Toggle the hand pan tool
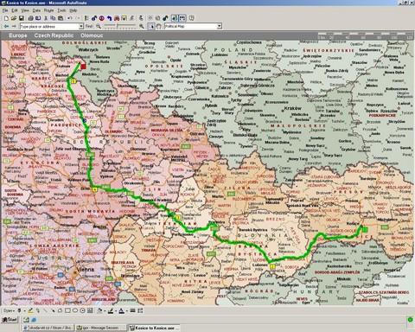 tap(159, 26)
